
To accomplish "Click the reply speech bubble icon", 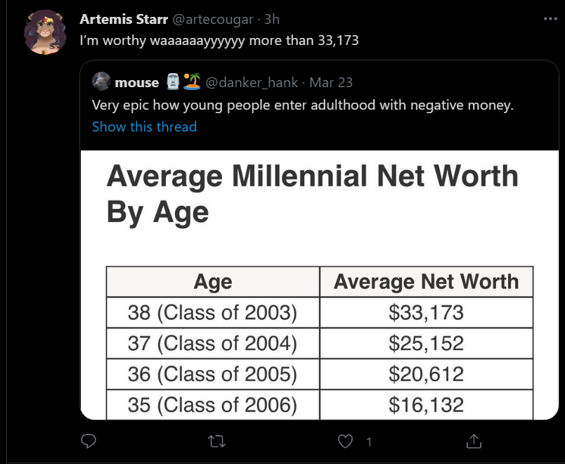I will 89,441.
